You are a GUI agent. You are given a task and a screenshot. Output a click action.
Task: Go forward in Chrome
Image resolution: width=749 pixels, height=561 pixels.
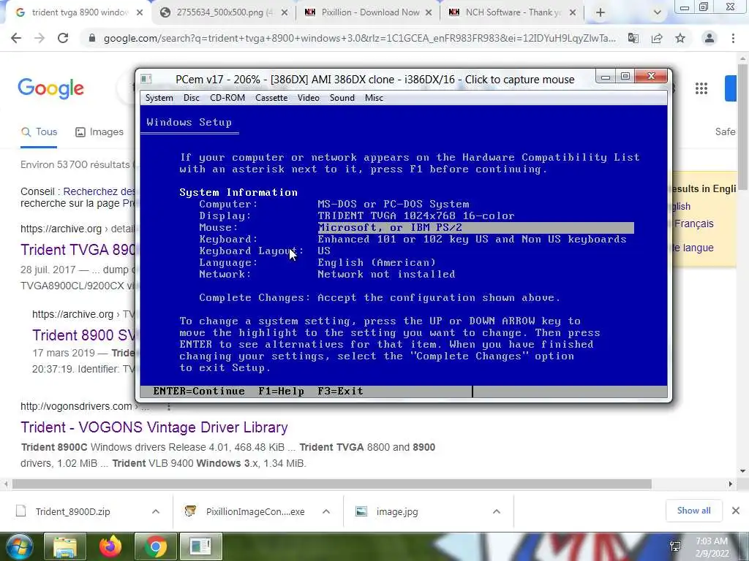pyautogui.click(x=39, y=38)
